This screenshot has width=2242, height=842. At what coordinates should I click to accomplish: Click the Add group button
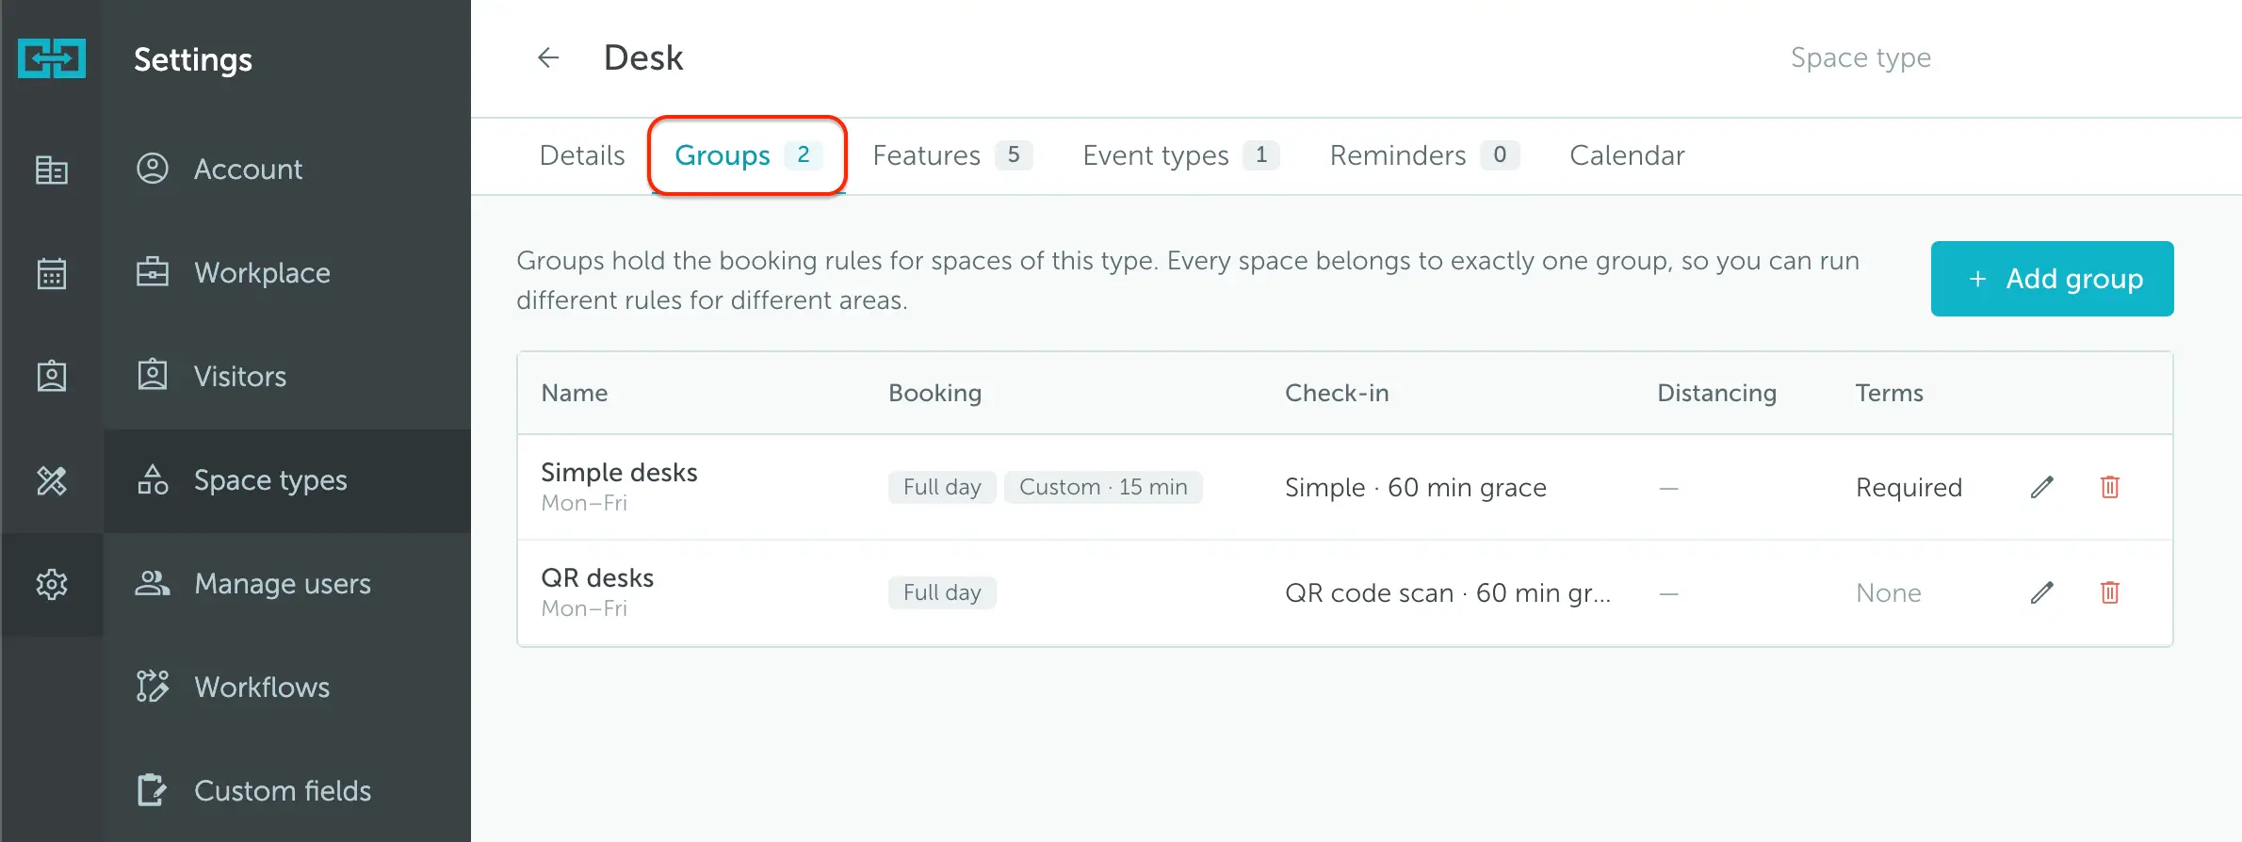2052,279
